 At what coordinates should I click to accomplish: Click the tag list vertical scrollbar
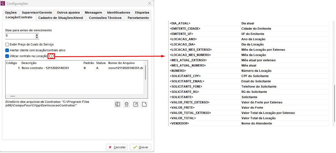(334, 103)
